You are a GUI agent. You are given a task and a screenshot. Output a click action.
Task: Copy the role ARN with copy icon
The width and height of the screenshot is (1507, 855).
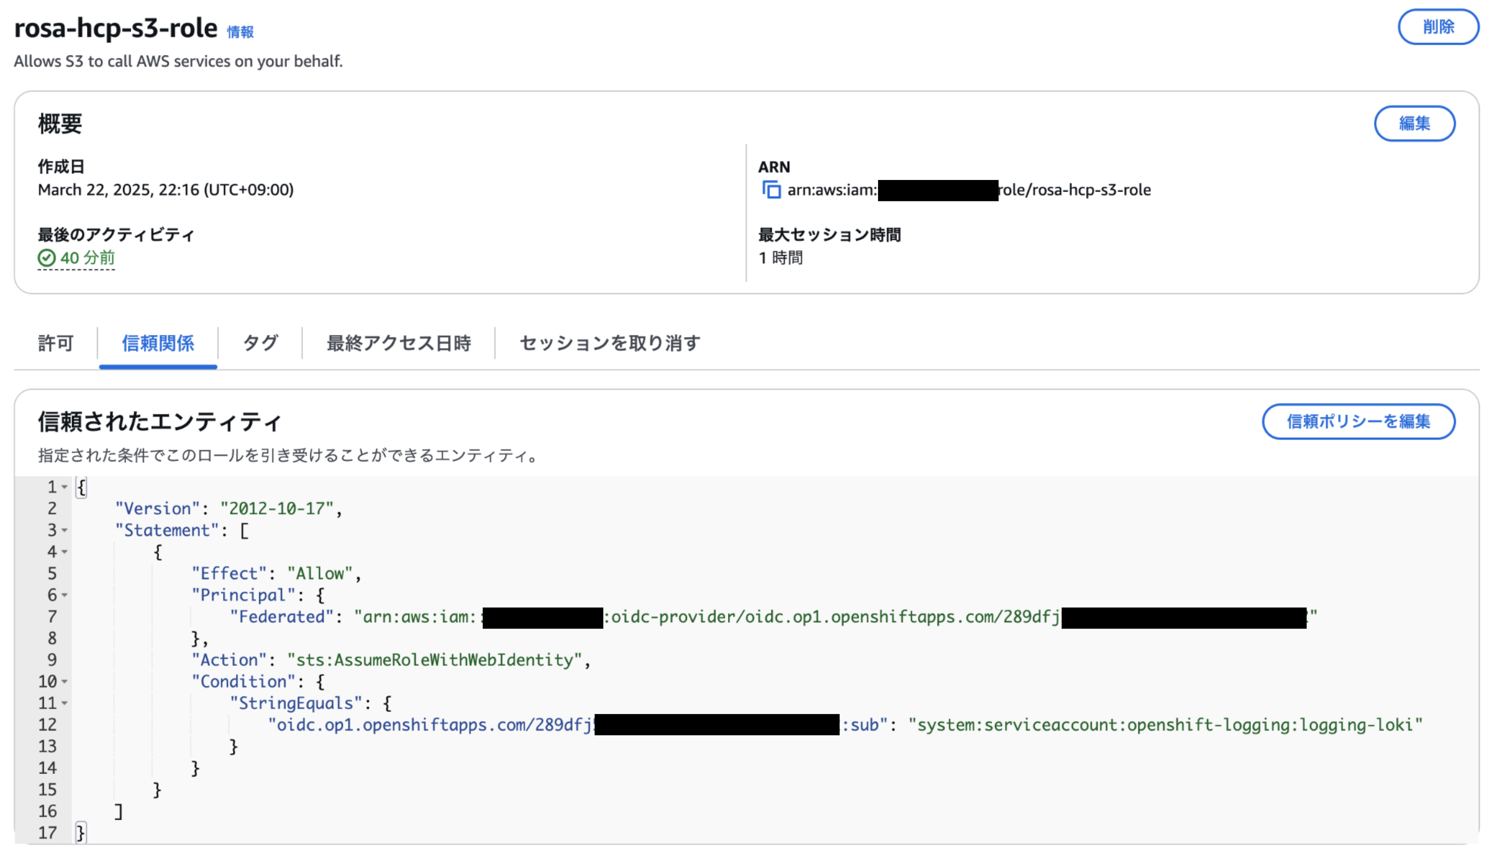tap(771, 190)
